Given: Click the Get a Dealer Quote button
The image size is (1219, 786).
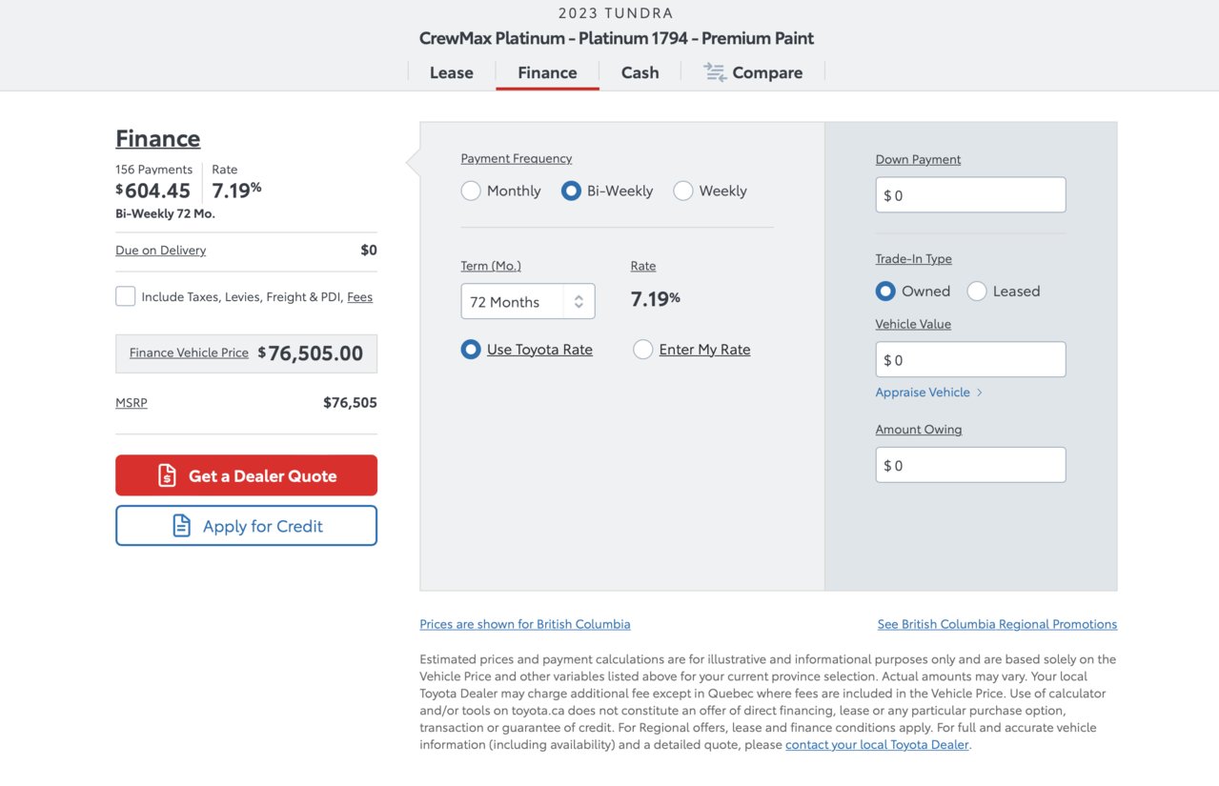Looking at the screenshot, I should click(x=246, y=475).
